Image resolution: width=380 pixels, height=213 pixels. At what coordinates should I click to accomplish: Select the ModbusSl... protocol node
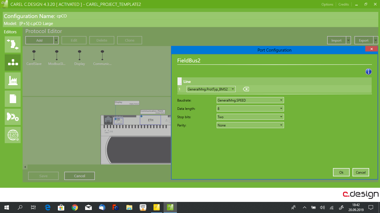57,58
